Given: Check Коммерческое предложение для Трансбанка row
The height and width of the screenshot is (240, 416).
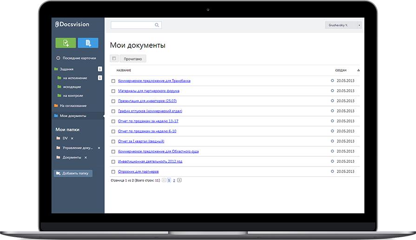Looking at the screenshot, I should pos(113,81).
